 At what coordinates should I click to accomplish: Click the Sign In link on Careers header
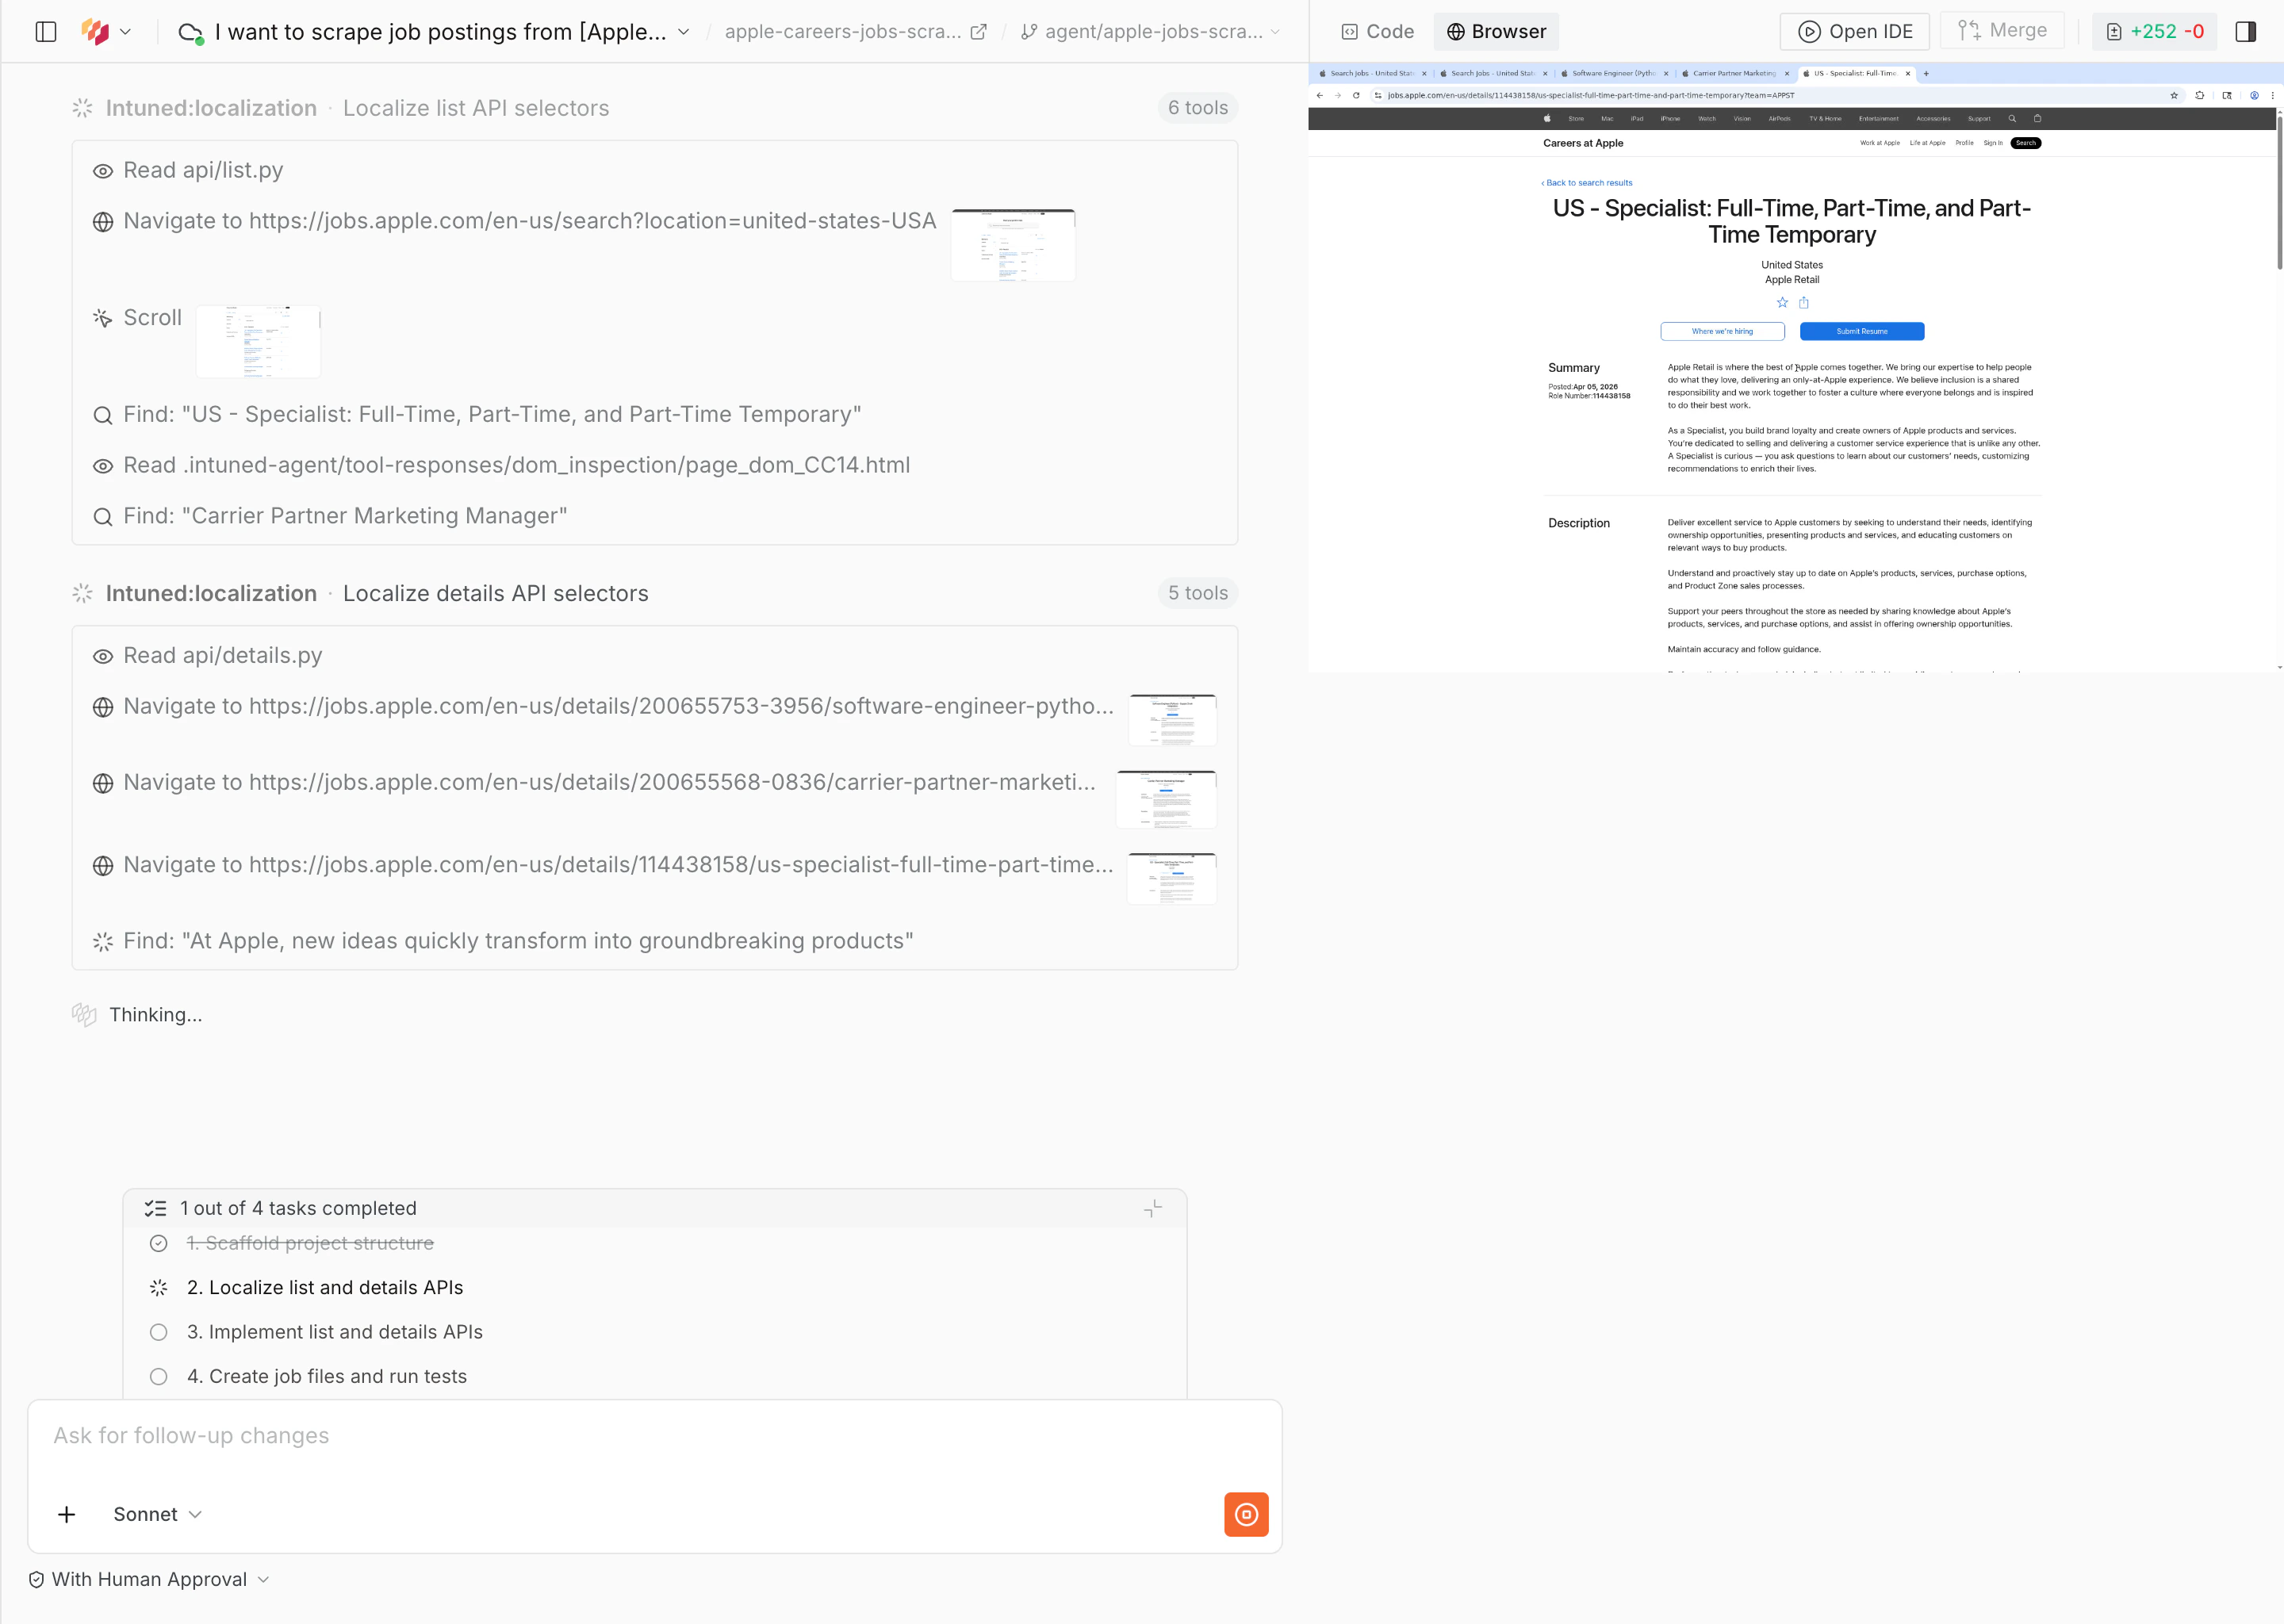[x=1993, y=143]
